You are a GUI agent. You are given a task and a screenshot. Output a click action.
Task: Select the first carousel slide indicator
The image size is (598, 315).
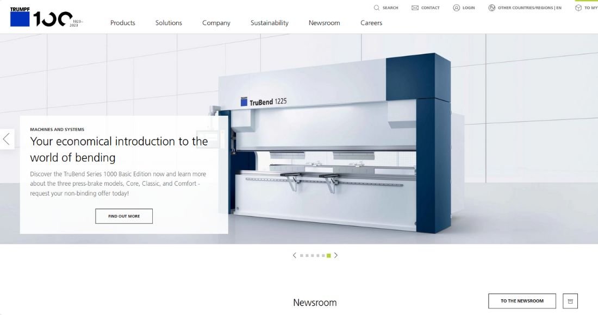[x=301, y=255]
